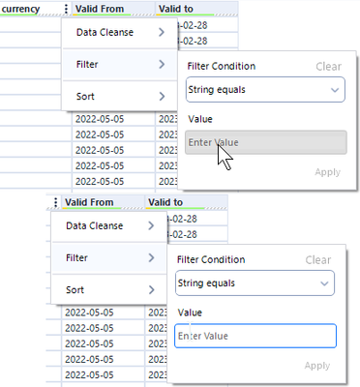Open the three-dot menu beside the currency column
360x387 pixels.
click(x=66, y=9)
